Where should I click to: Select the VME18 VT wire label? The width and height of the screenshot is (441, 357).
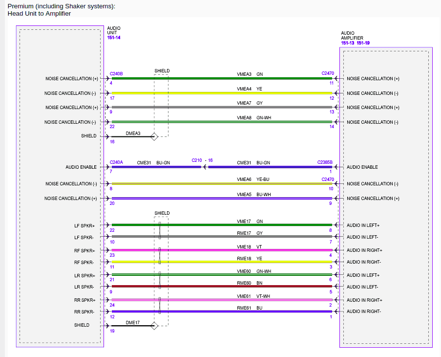click(x=250, y=247)
